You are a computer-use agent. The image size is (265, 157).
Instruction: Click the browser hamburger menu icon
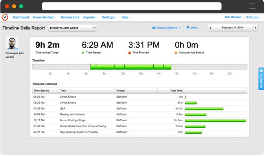click(x=252, y=6)
